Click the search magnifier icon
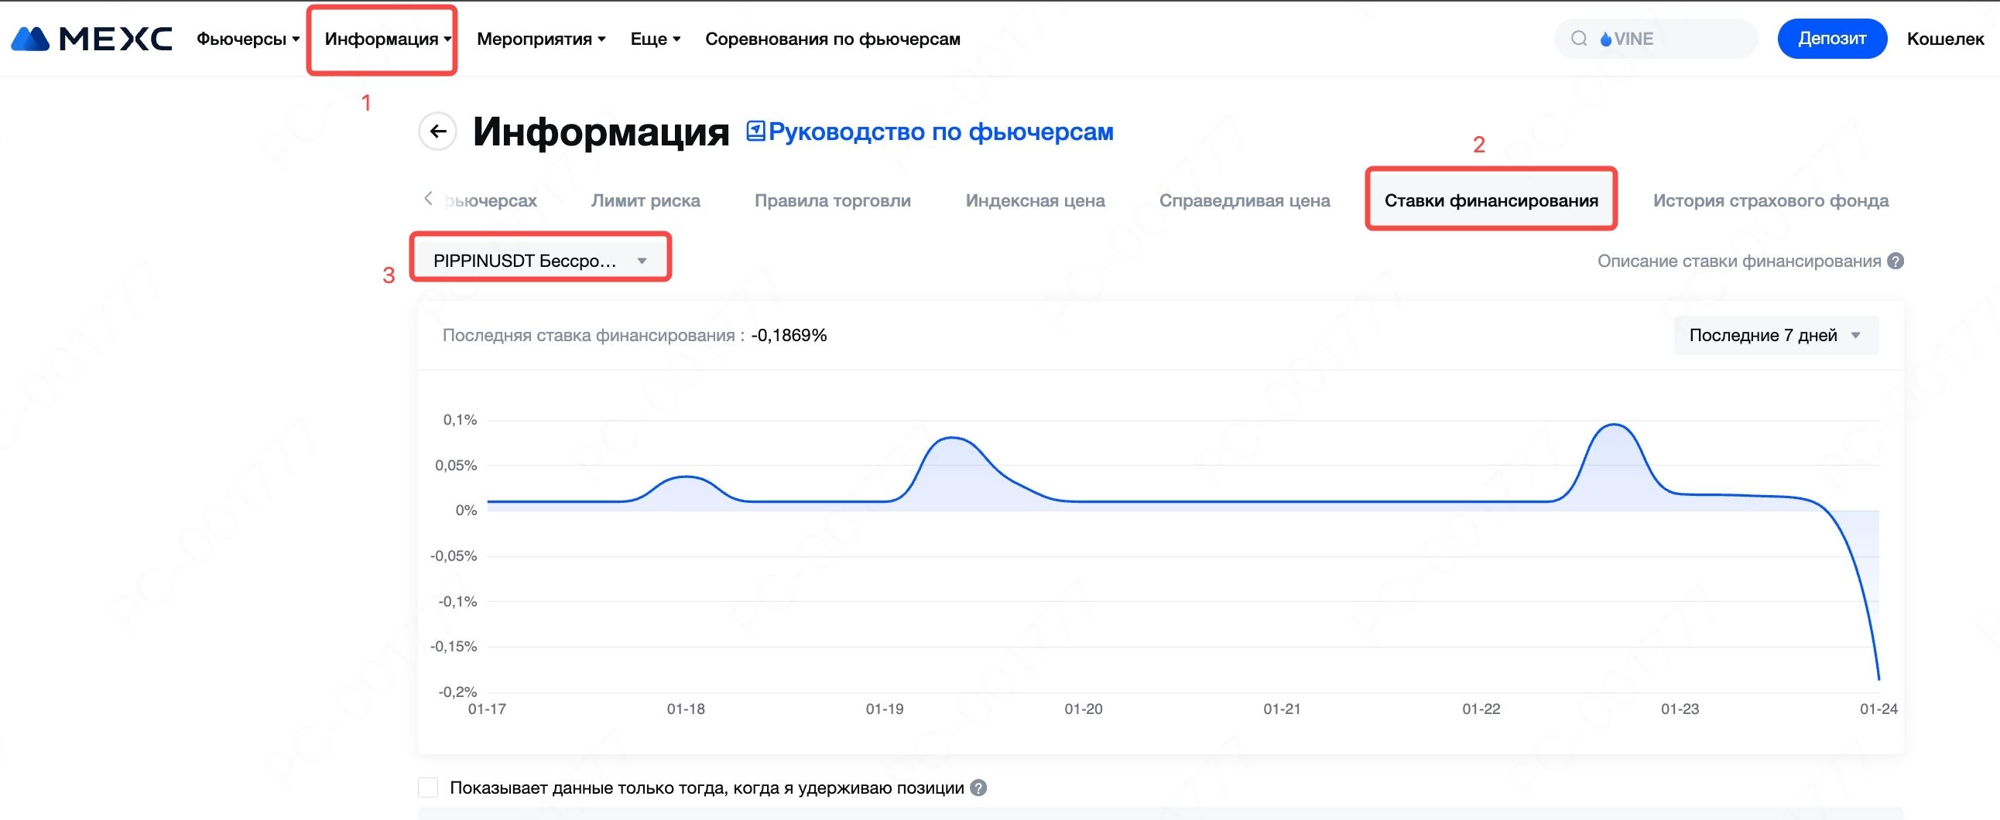The width and height of the screenshot is (2000, 820). (x=1578, y=39)
